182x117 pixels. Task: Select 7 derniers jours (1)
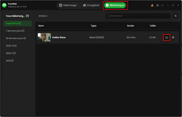pyautogui.click(x=15, y=31)
